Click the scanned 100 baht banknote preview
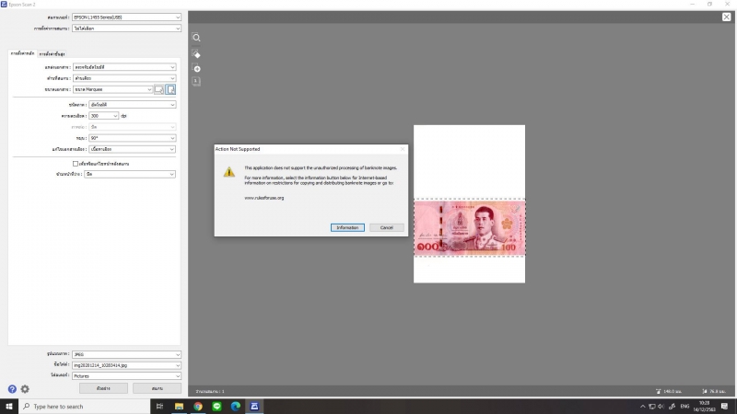Viewport: 737px width, 414px height. (470, 227)
